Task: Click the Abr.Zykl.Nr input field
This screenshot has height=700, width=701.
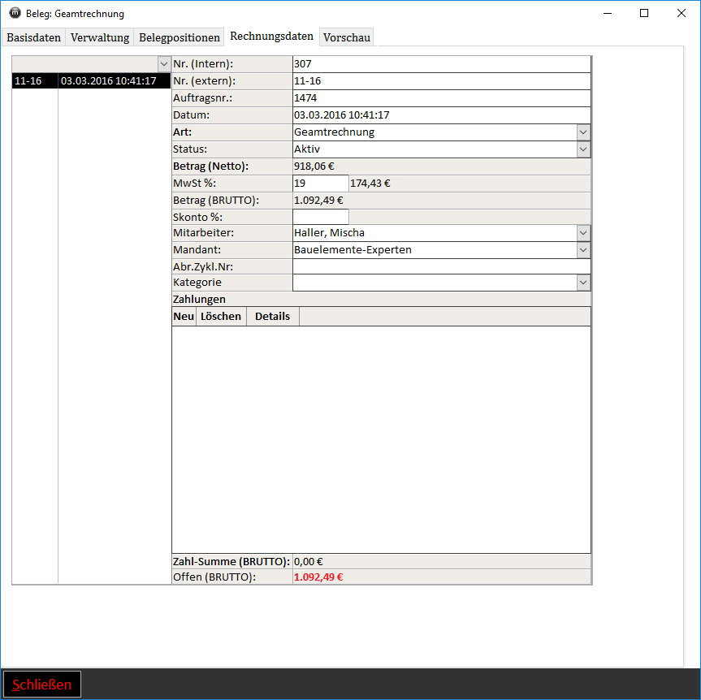Action: (x=441, y=266)
